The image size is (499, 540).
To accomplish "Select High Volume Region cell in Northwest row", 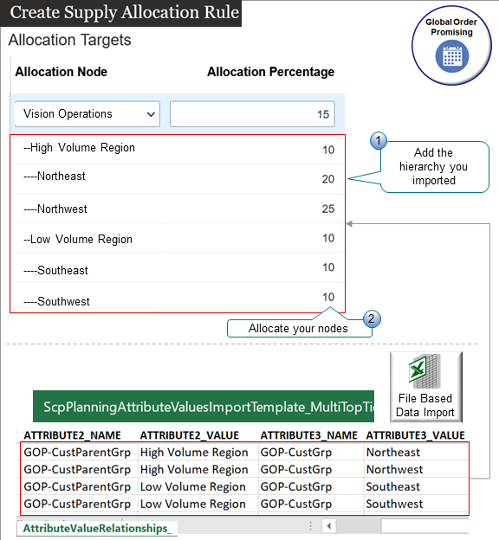I will click(198, 469).
